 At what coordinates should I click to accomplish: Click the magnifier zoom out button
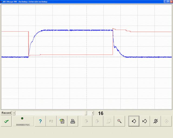point(119,121)
